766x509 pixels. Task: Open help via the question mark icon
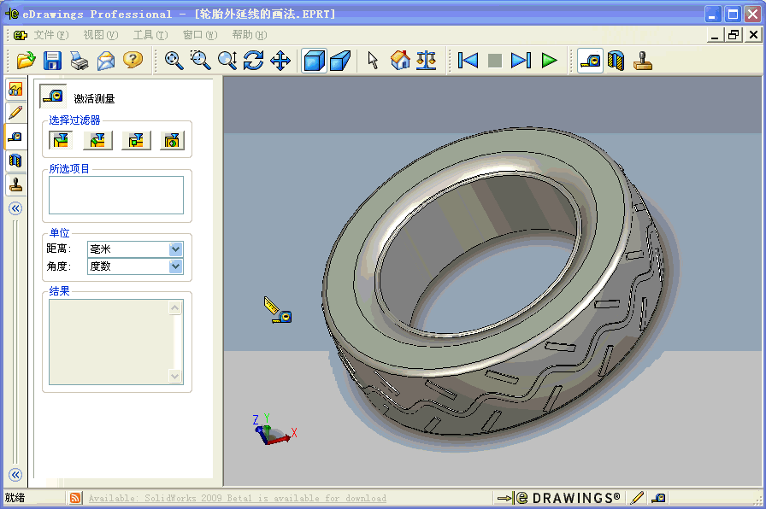133,60
